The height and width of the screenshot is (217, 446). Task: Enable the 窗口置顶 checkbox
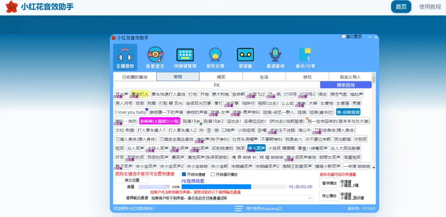coord(344,37)
